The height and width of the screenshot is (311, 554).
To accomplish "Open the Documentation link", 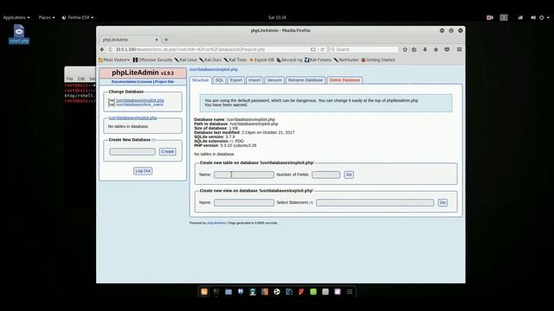I will (x=124, y=82).
